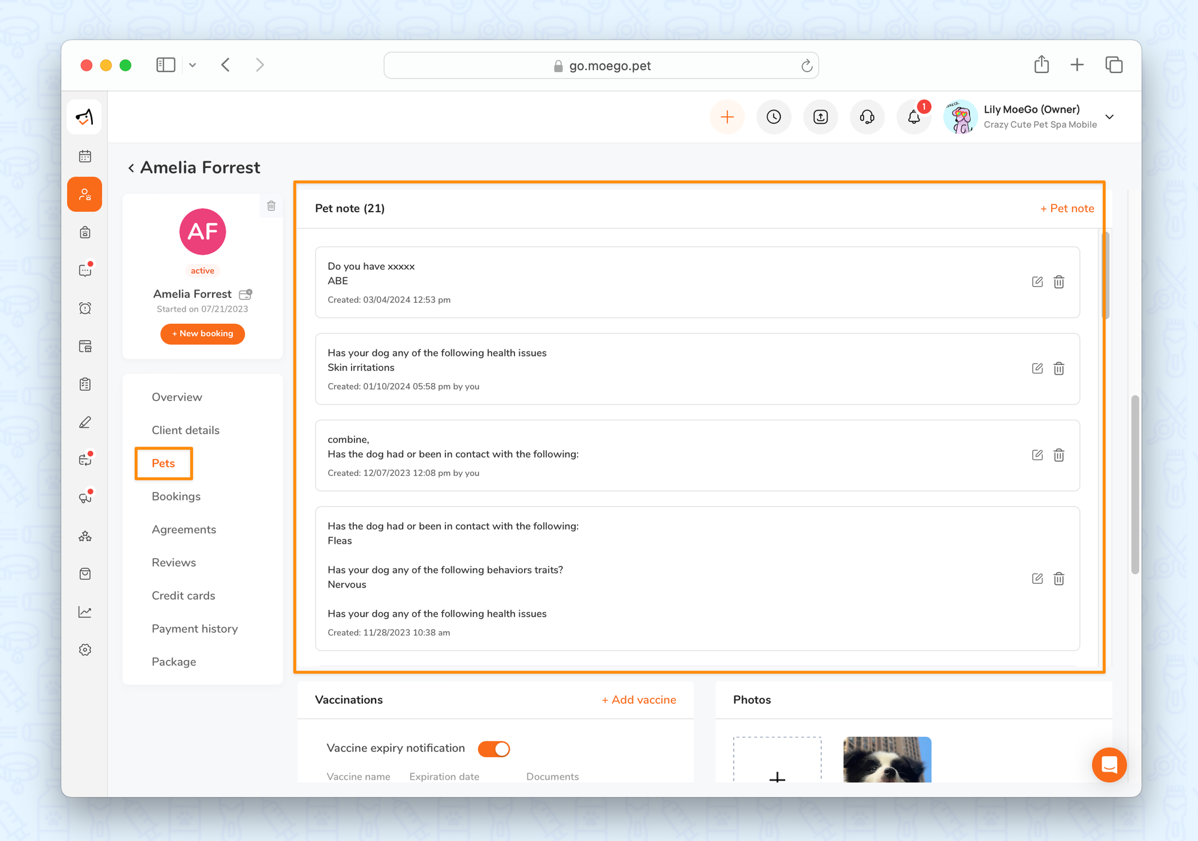Click the + New booking button
The width and height of the screenshot is (1198, 841).
pos(202,333)
